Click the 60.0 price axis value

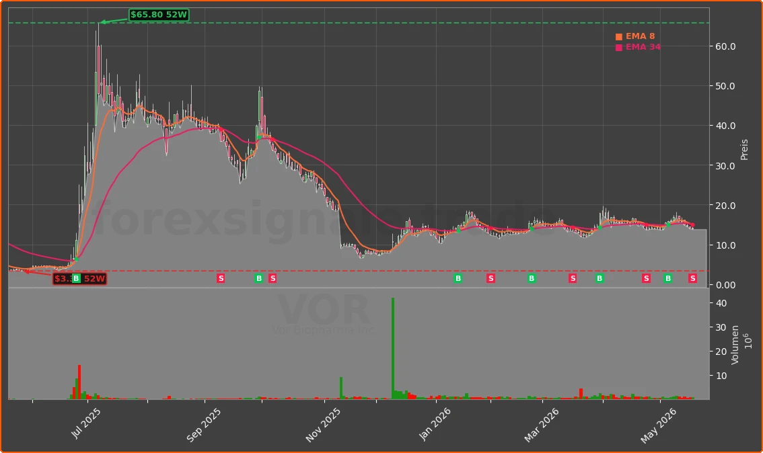click(725, 46)
